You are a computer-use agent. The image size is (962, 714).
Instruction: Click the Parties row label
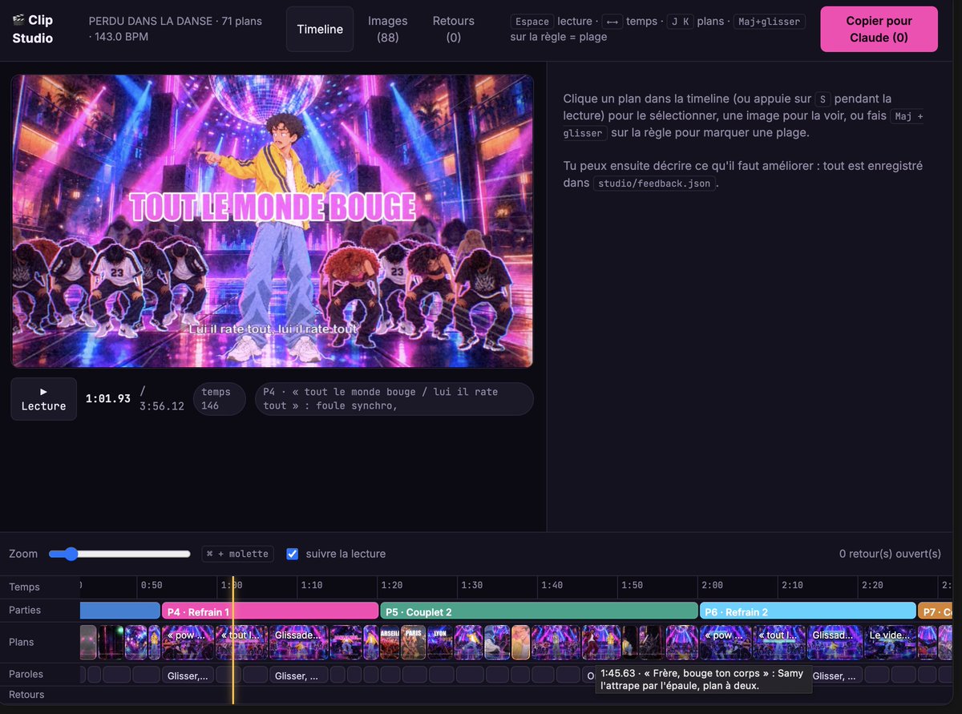coord(25,611)
